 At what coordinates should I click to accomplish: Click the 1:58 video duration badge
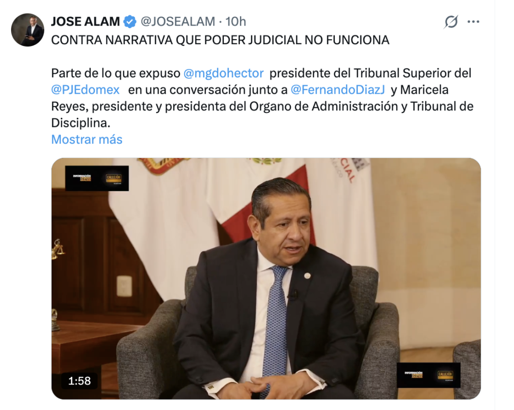[x=79, y=381]
